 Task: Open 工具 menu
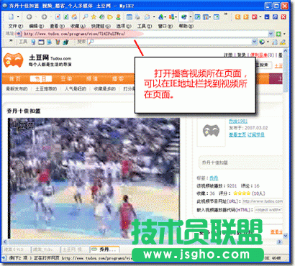click(x=145, y=26)
